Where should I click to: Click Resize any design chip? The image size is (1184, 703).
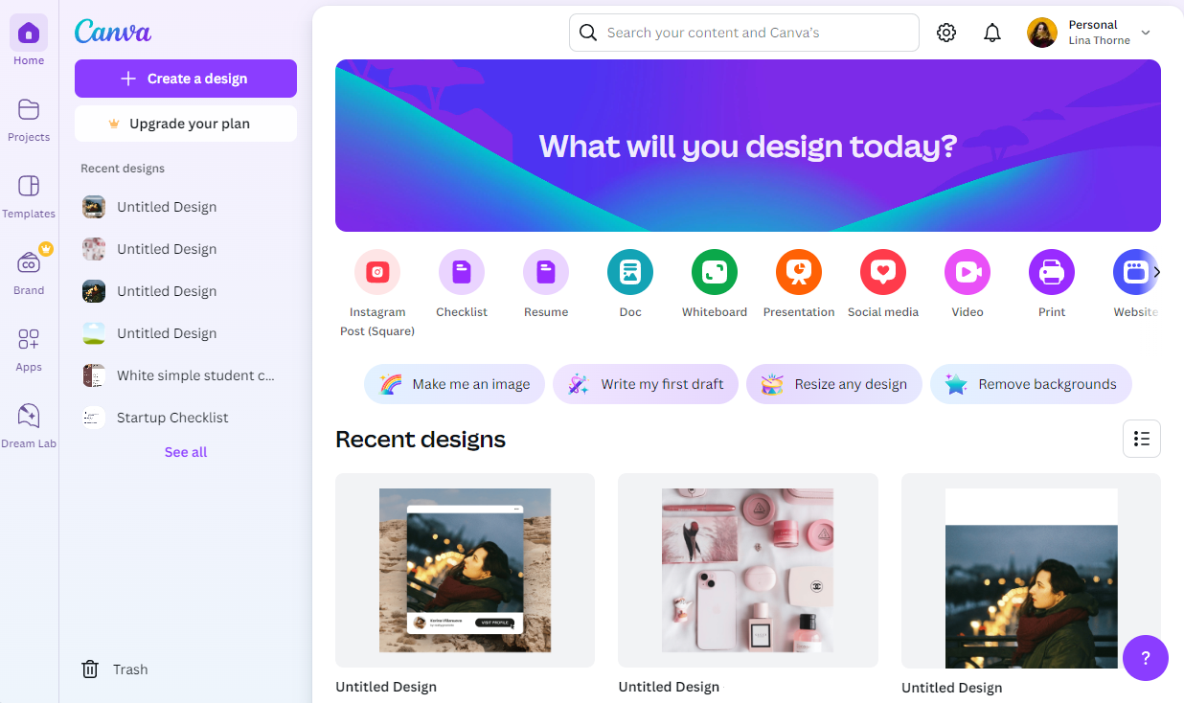tap(834, 384)
